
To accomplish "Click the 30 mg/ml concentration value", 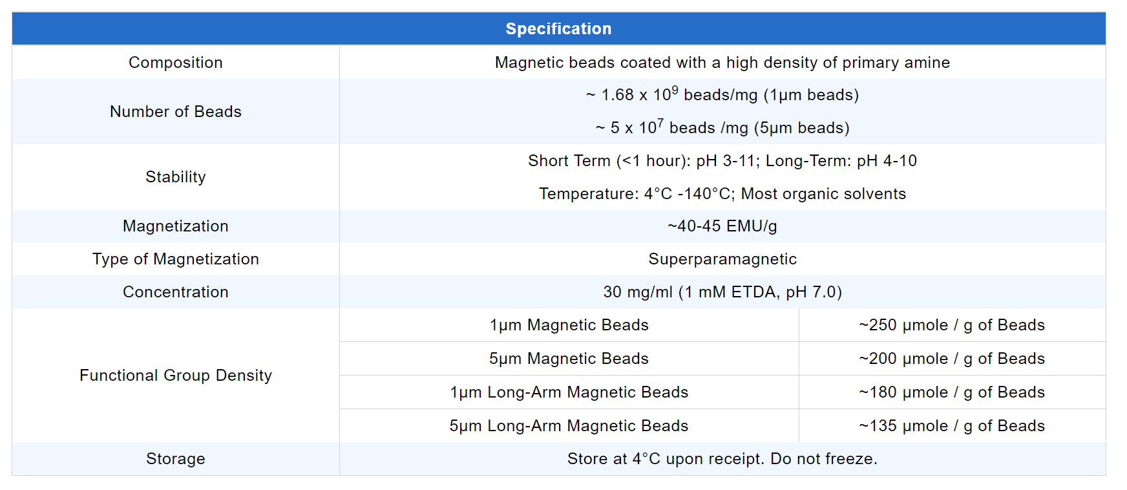I will point(722,292).
